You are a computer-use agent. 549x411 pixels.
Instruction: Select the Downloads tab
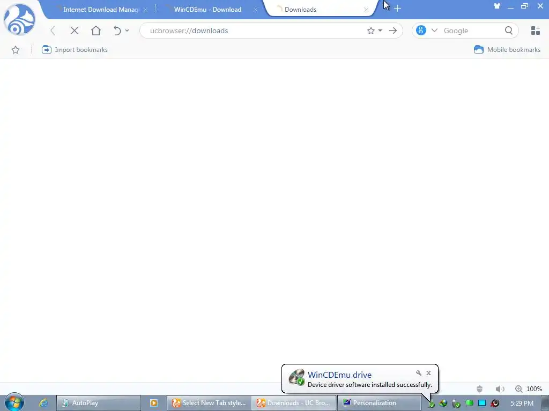tap(300, 10)
